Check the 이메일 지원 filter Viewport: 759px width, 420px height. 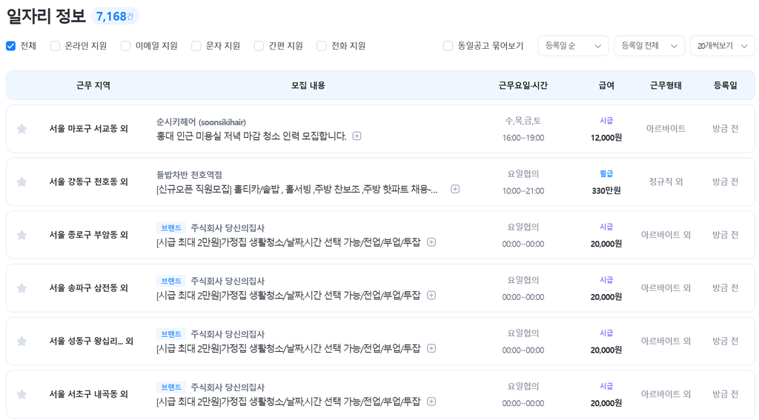coord(126,46)
